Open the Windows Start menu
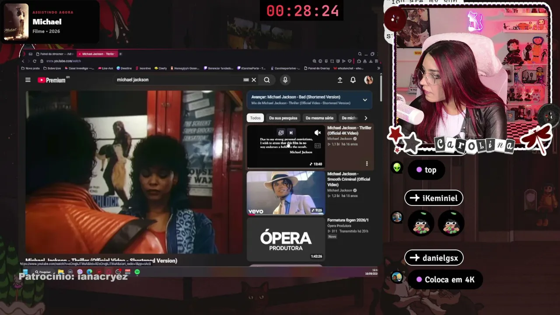 click(26, 272)
